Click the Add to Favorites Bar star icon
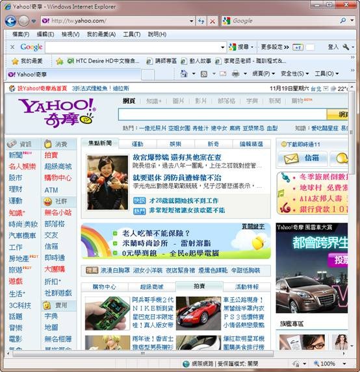Screen dimensions: 360x372 coord(59,61)
